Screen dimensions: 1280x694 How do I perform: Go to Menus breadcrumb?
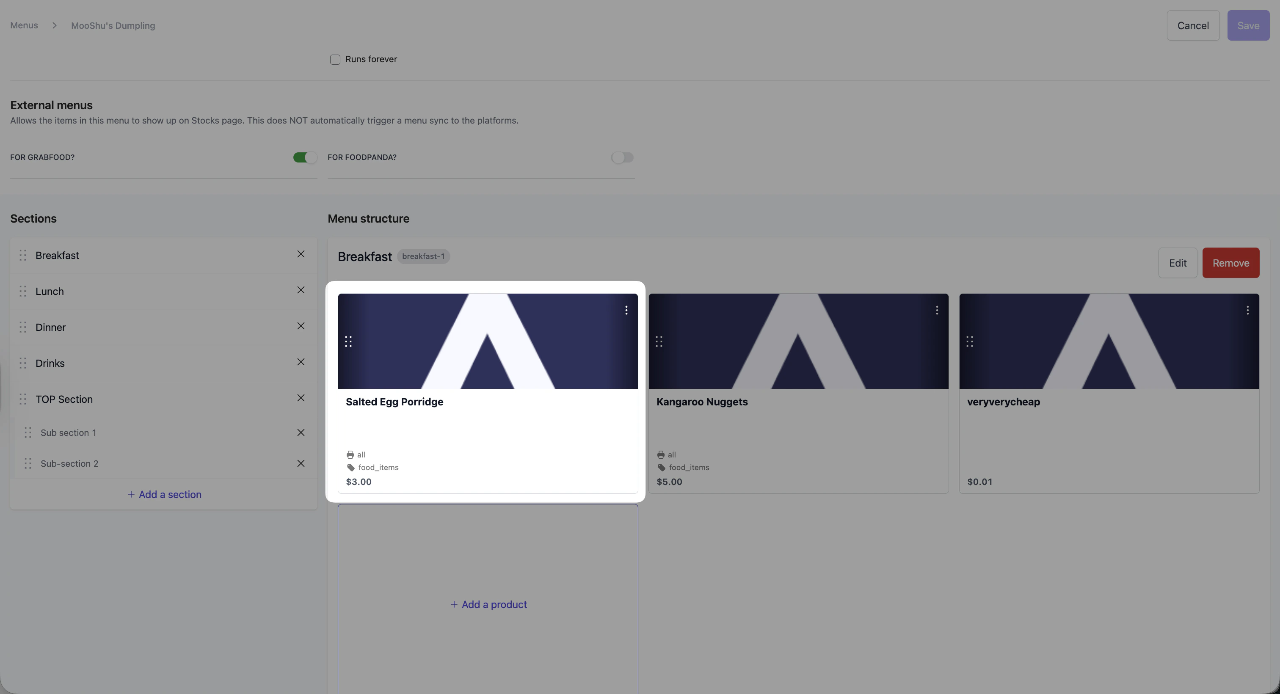click(x=24, y=25)
